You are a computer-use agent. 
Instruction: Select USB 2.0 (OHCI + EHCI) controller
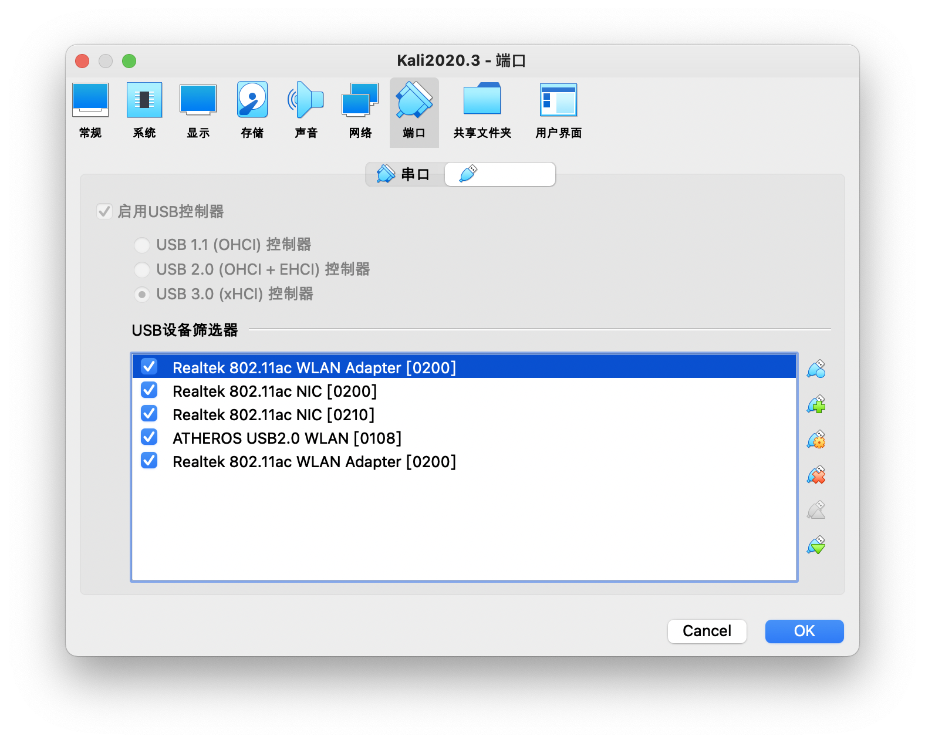[x=142, y=269]
